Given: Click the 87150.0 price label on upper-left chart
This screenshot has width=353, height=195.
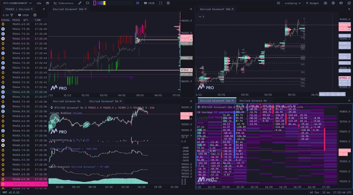Looking at the screenshot, I should [x=187, y=74].
